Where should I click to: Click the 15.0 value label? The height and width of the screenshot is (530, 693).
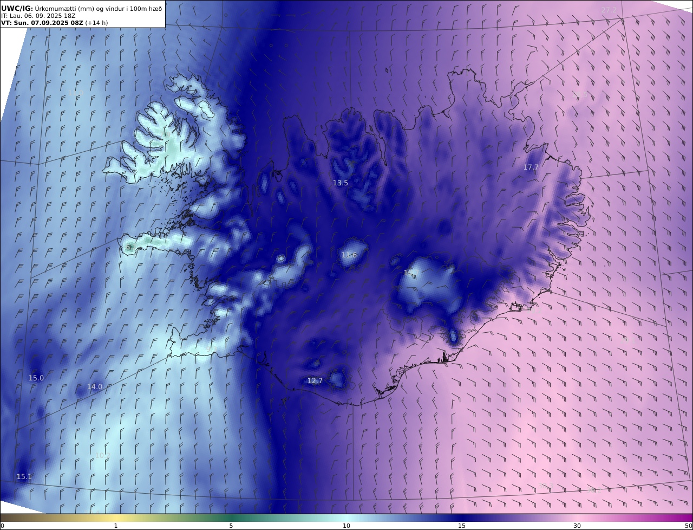36,378
